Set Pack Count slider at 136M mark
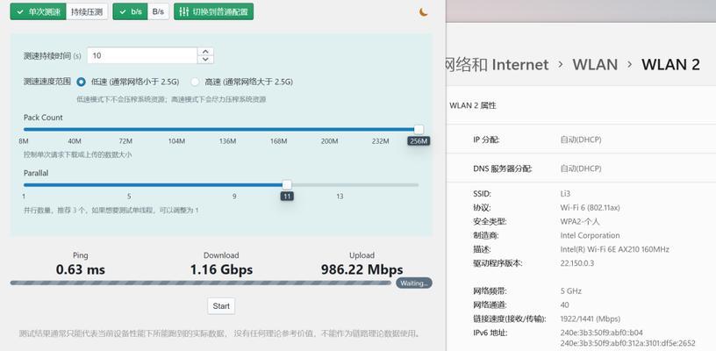The image size is (716, 351). [227, 130]
